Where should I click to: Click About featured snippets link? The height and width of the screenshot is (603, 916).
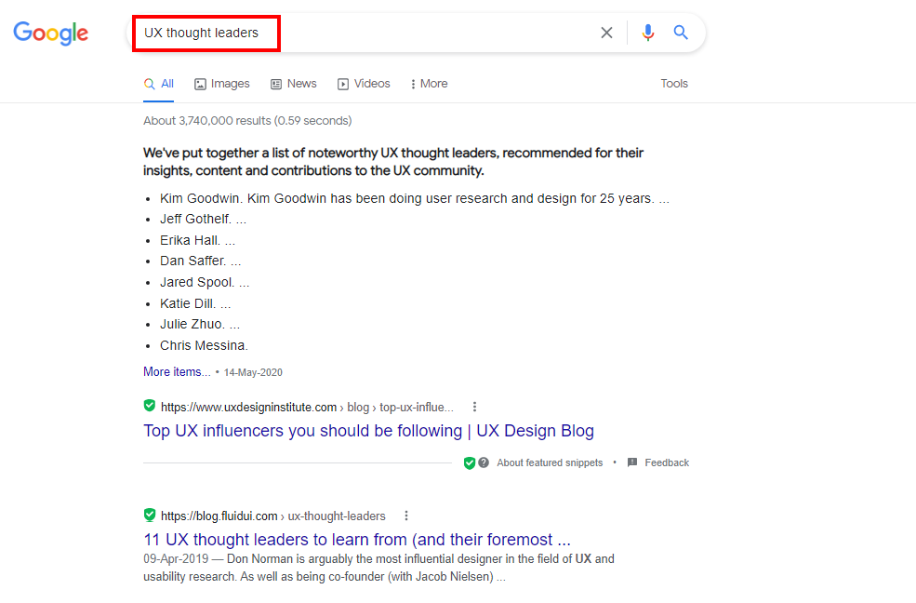(550, 462)
